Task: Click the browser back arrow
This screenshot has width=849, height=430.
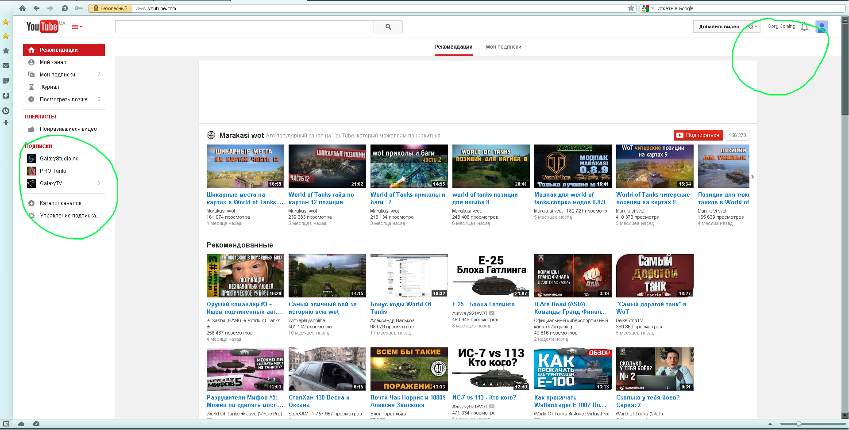Action: 36,8
